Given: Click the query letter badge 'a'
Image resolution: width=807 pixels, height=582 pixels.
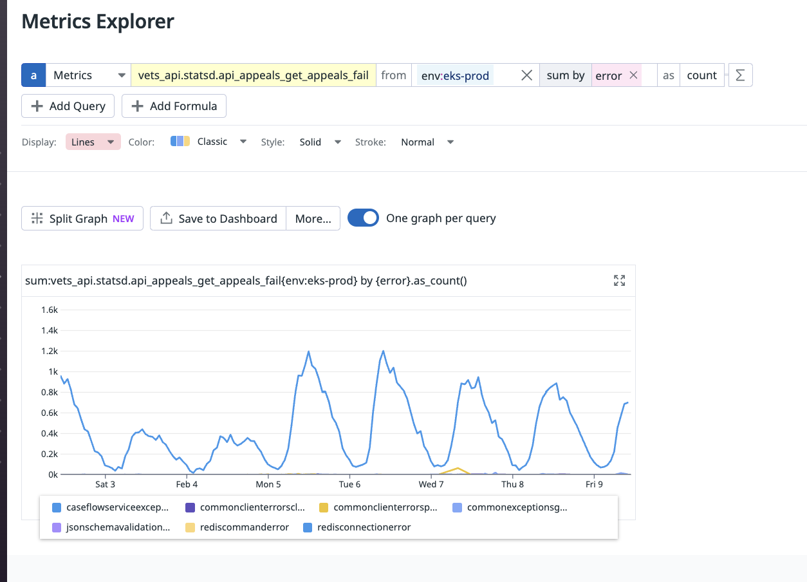Looking at the screenshot, I should [33, 75].
